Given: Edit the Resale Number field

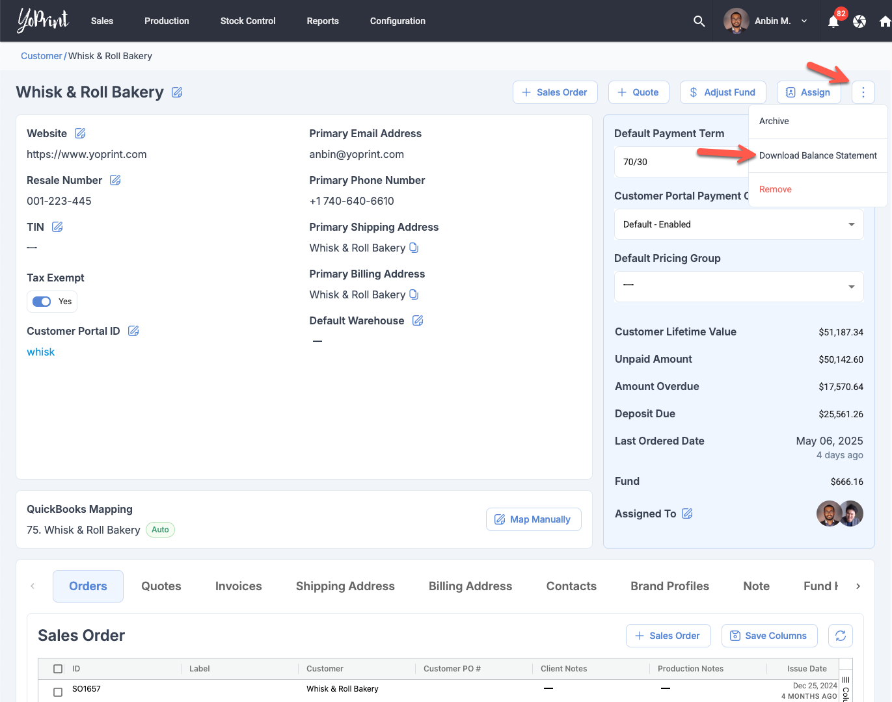Looking at the screenshot, I should 115,180.
